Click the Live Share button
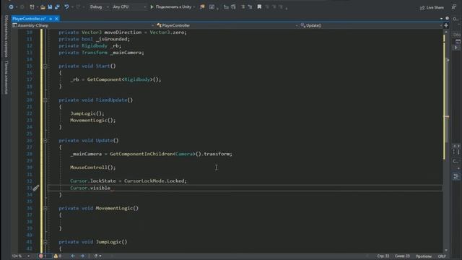 (x=432, y=8)
